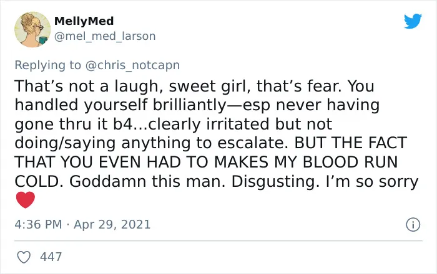This screenshot has width=437, height=274.
Task: Click the red heart emoji in tweet
Action: 26,200
